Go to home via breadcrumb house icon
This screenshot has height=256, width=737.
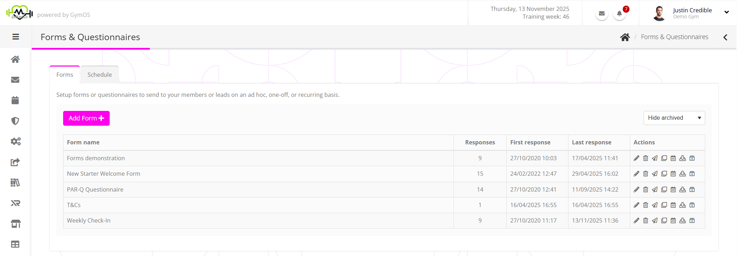(x=625, y=37)
